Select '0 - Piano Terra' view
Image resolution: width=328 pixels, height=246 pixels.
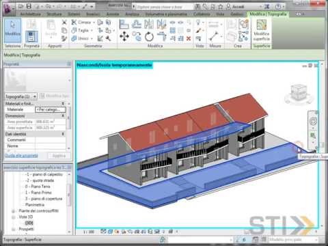[x=38, y=187]
